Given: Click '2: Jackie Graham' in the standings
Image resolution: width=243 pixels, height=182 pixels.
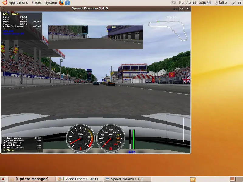Looking at the screenshot, I should tap(13, 140).
